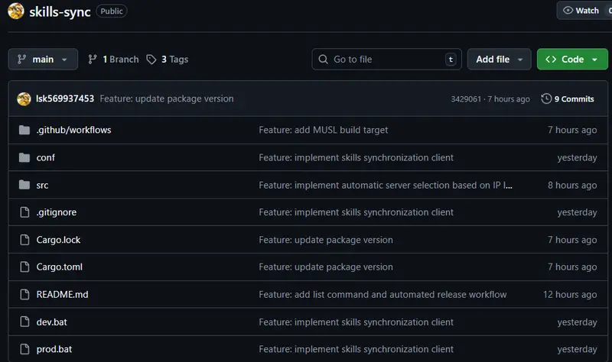The height and width of the screenshot is (362, 612).
Task: Click the Cargo.toml file icon
Action: 23,267
